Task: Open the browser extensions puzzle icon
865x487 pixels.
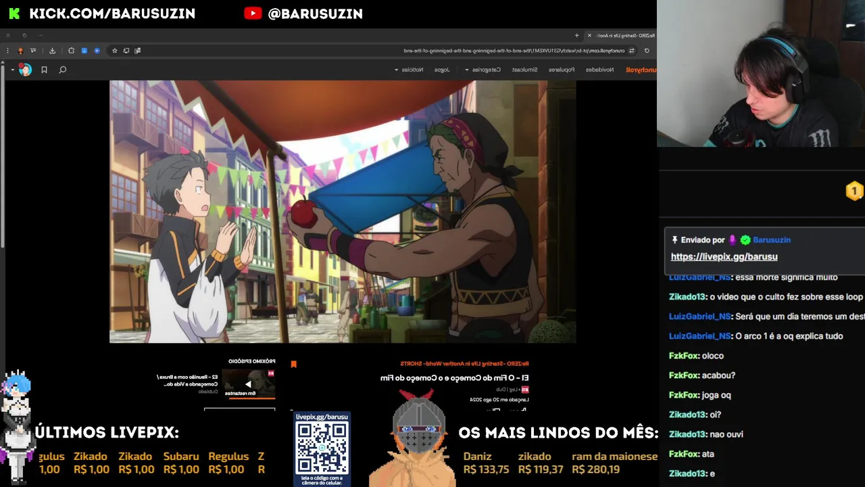Action: click(x=72, y=50)
